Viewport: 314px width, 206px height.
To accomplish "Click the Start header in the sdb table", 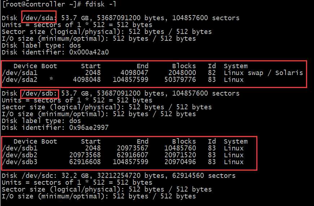I will pos(90,141).
